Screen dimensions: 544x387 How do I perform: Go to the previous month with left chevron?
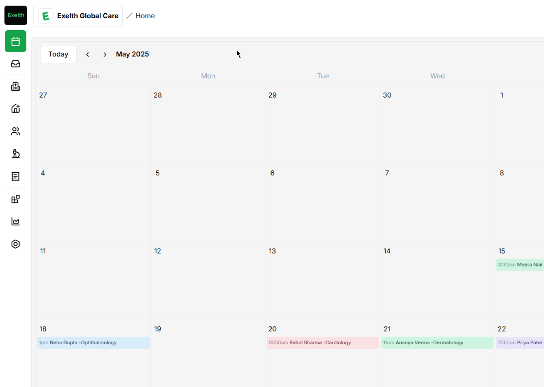(x=88, y=54)
